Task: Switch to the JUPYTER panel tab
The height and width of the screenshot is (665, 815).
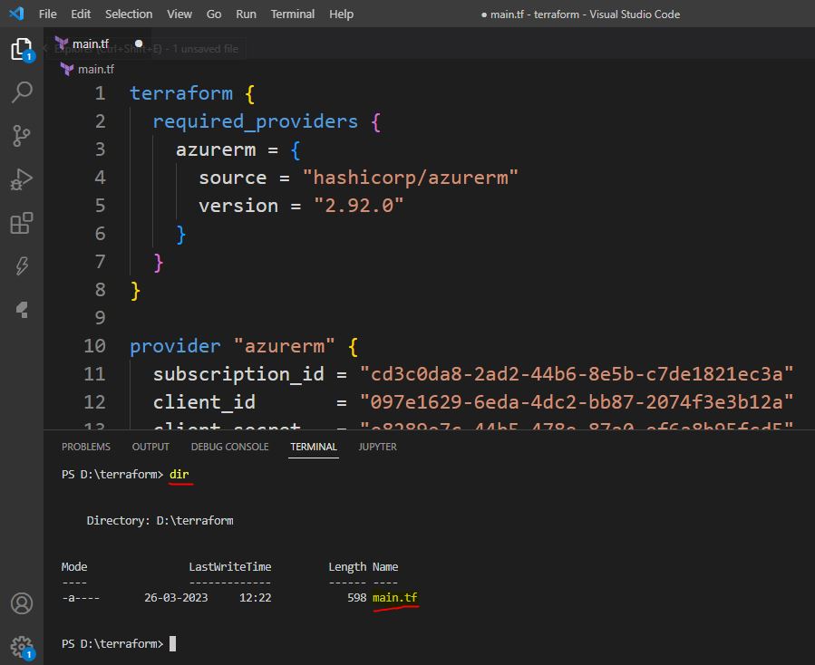Action: coord(377,447)
